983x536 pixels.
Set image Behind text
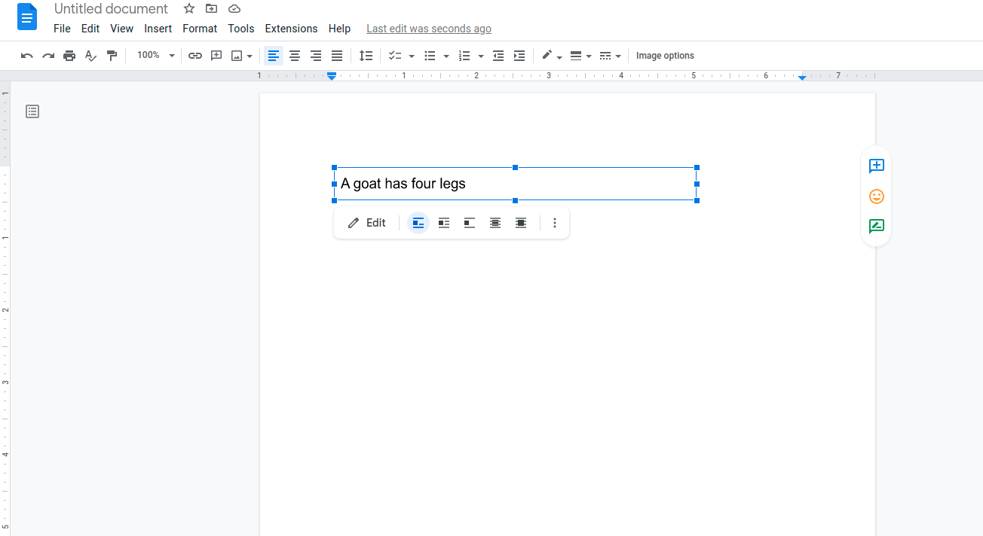pyautogui.click(x=495, y=223)
